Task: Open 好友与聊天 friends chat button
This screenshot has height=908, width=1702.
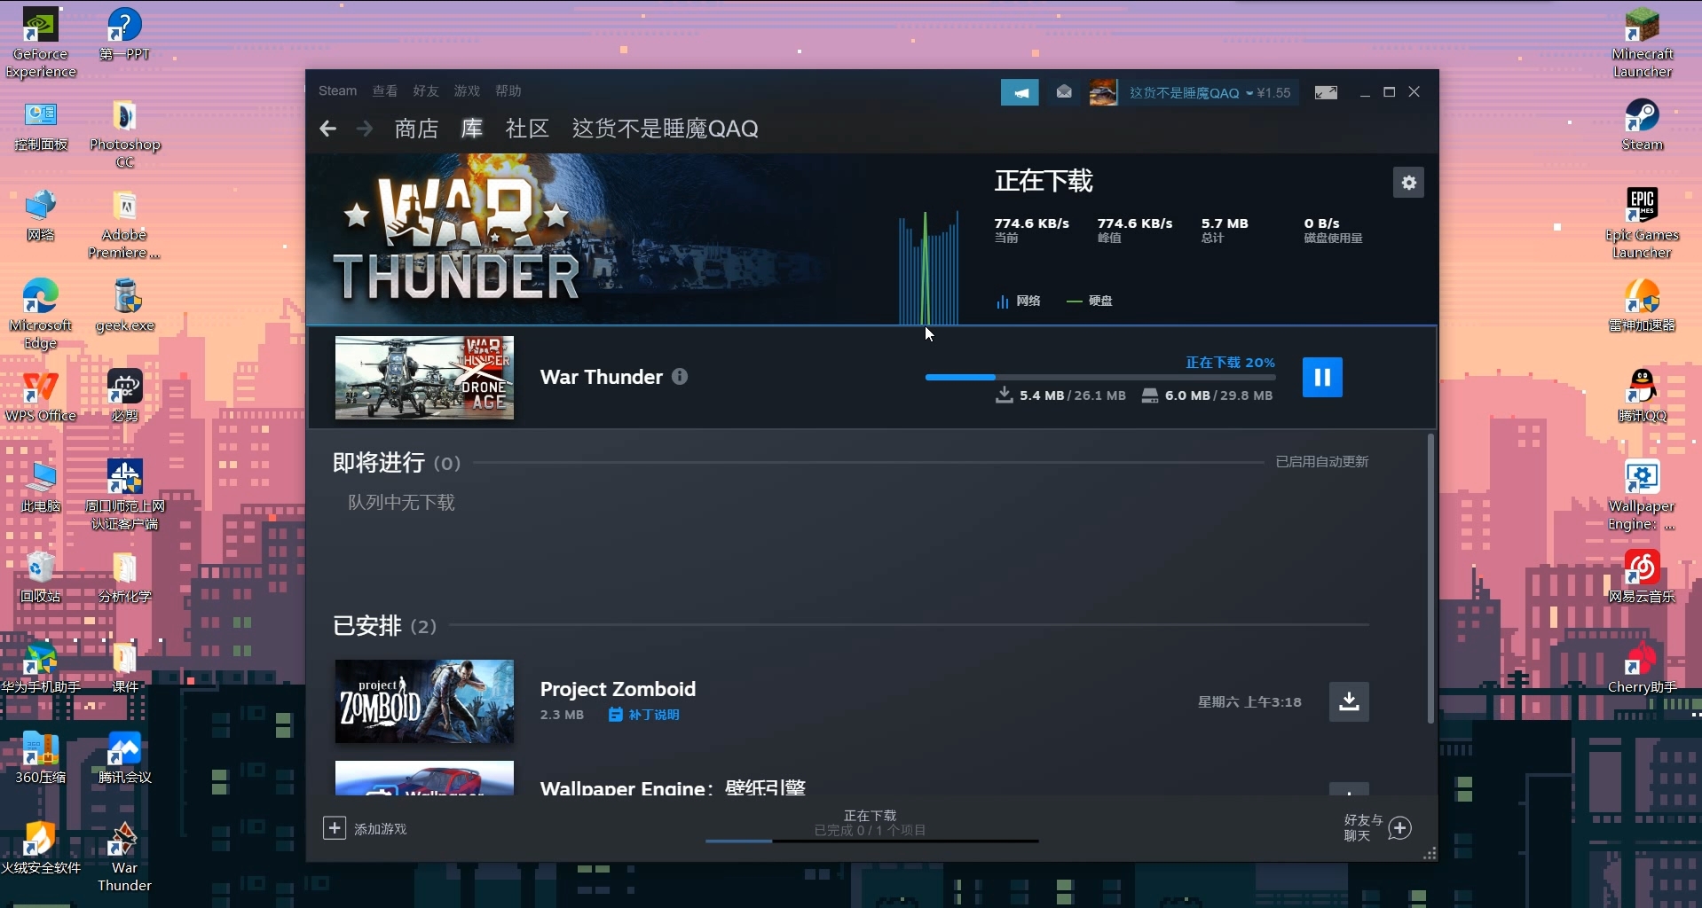Action: (x=1377, y=828)
